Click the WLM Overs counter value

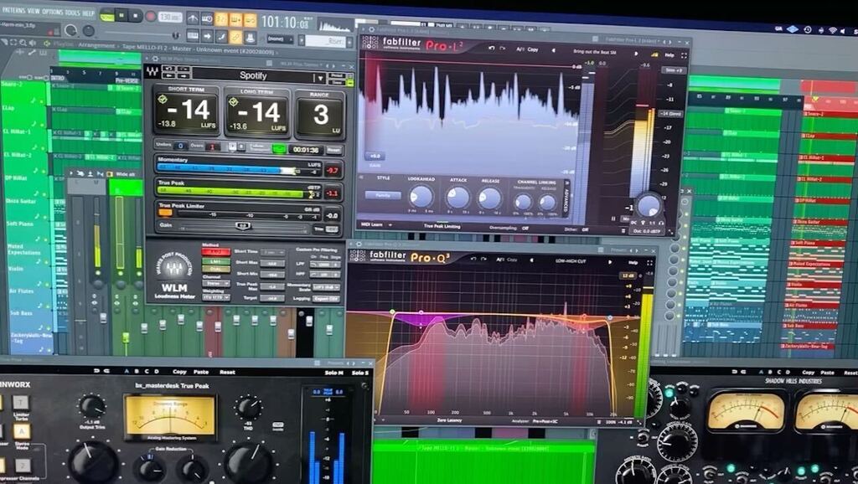213,147
